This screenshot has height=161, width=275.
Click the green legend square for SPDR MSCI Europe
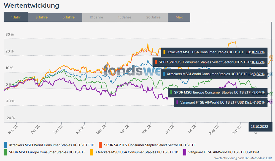(6, 152)
